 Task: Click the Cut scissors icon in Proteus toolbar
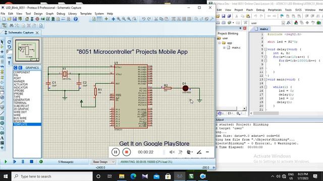coord(156,19)
